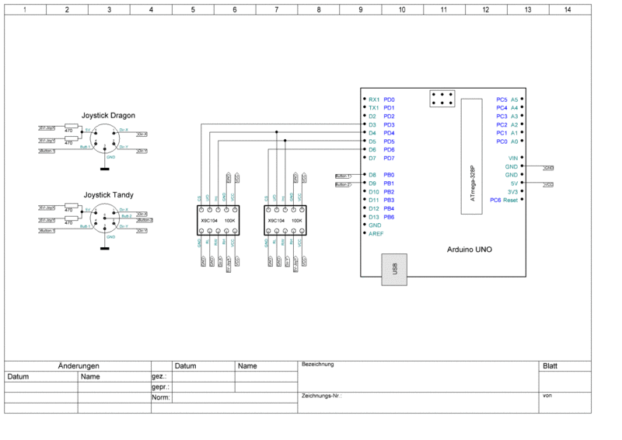Click the 3V3 pin label
Viewport: 622px width, 440px height.
(x=513, y=192)
